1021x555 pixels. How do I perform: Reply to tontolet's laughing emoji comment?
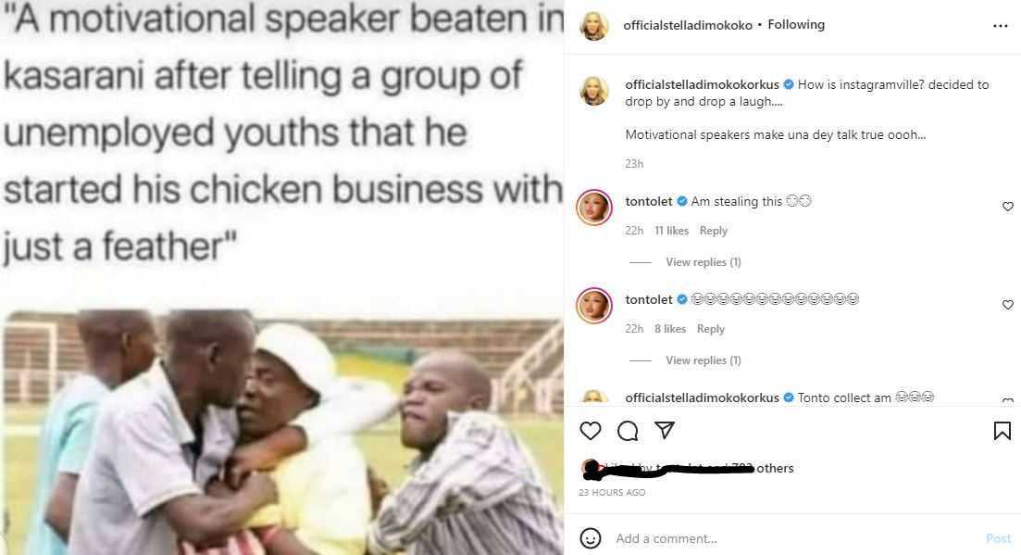point(710,329)
